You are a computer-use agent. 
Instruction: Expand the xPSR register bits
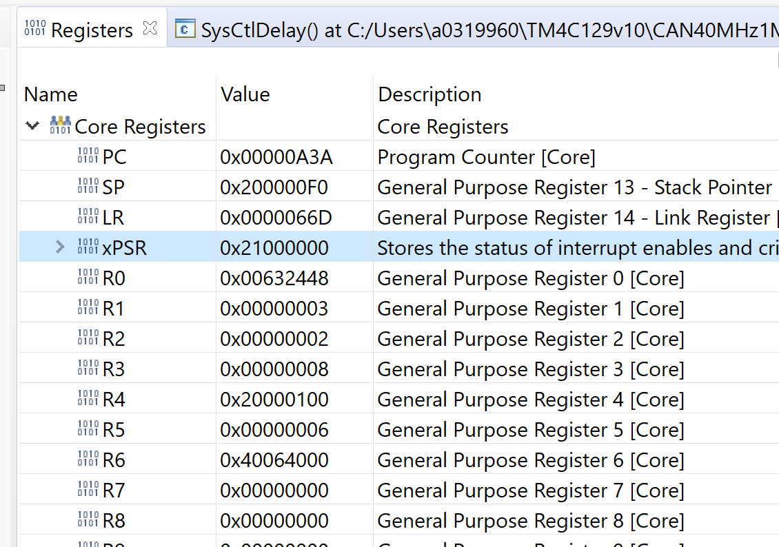[x=60, y=247]
